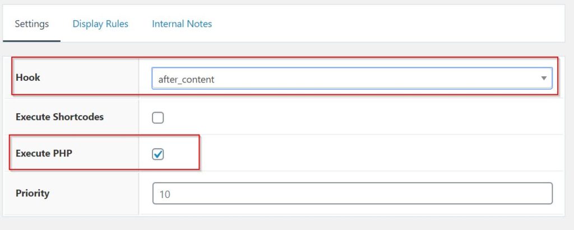Select the Settings tab
The height and width of the screenshot is (230, 574).
tap(31, 24)
